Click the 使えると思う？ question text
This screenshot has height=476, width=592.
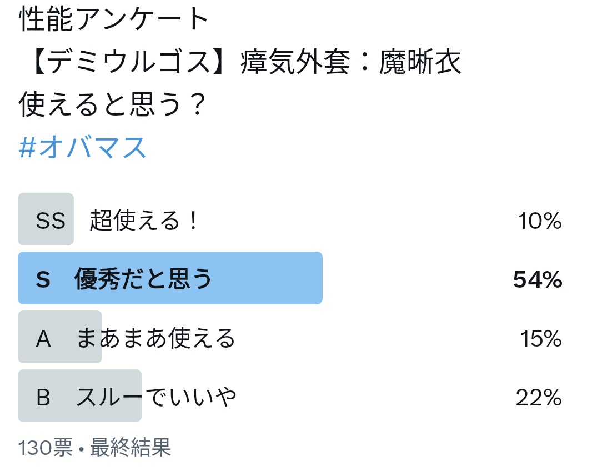112,104
